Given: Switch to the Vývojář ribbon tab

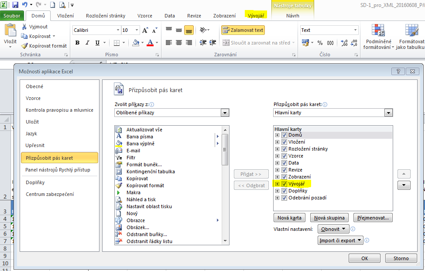Looking at the screenshot, I should point(256,16).
